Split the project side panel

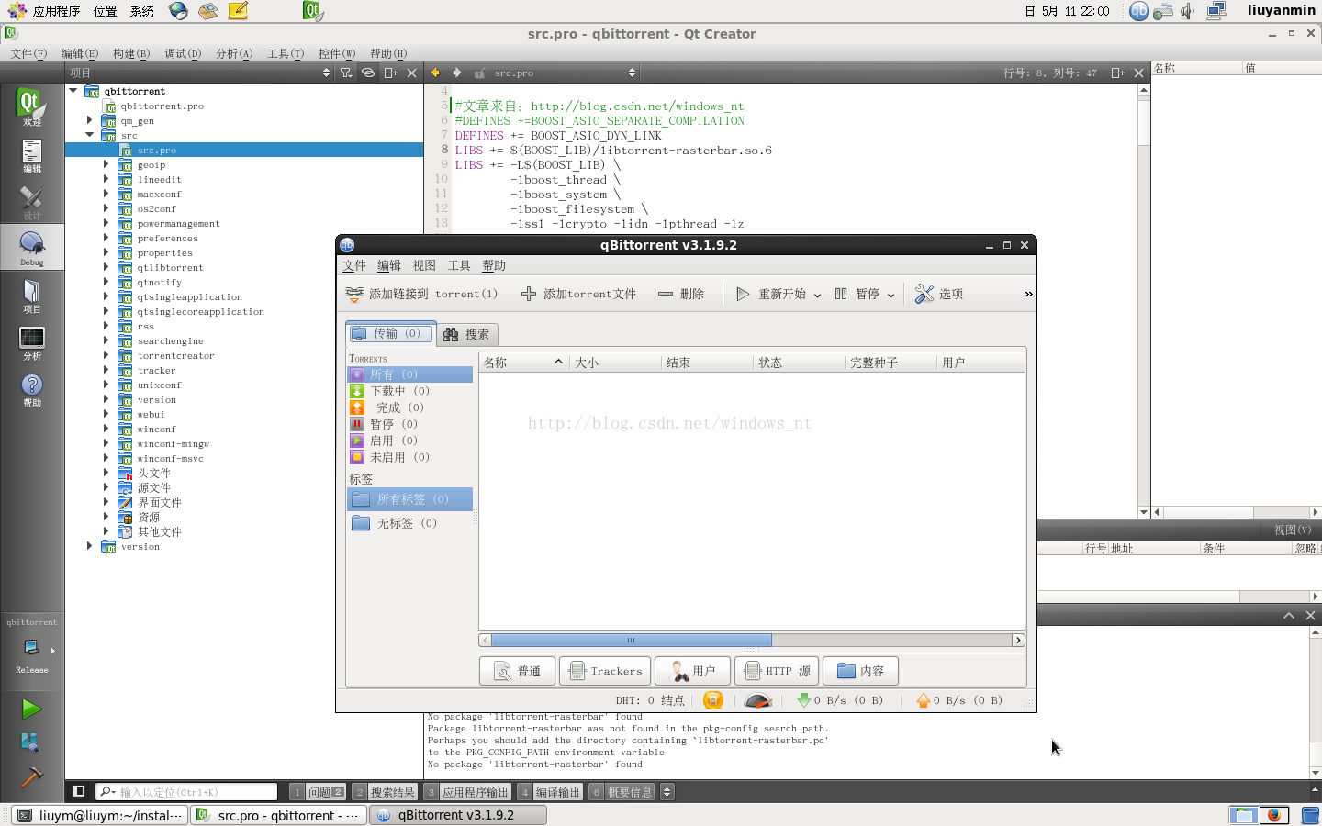click(390, 73)
